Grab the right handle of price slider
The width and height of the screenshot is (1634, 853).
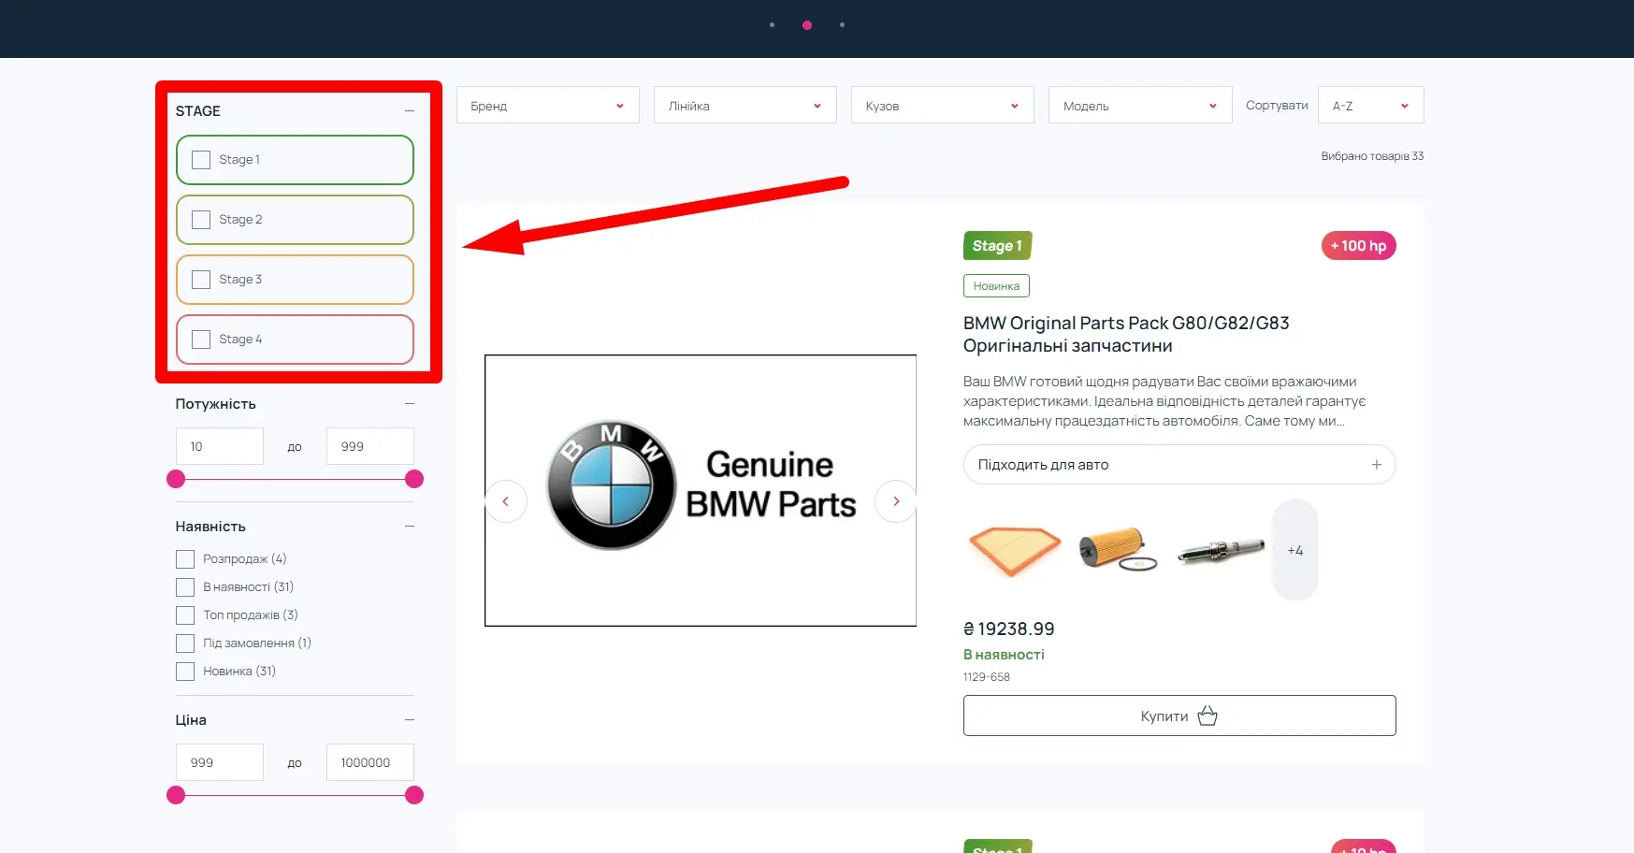point(414,795)
